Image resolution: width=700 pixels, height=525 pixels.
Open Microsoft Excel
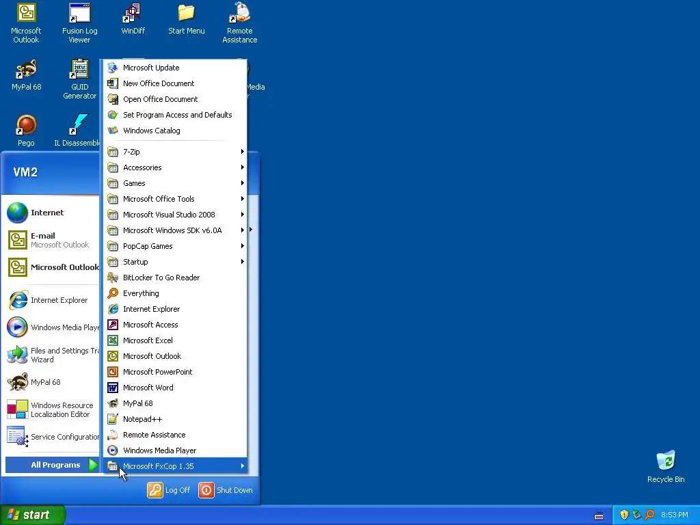point(175,340)
